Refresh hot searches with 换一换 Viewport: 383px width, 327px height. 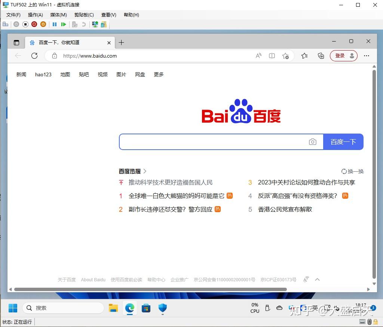(x=352, y=171)
